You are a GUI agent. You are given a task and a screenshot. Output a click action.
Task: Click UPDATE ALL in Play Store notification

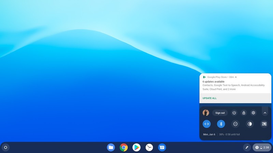(x=210, y=98)
